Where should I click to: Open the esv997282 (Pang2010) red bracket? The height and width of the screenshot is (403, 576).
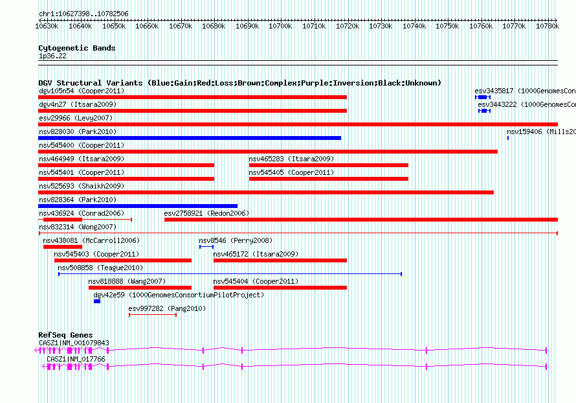click(153, 315)
